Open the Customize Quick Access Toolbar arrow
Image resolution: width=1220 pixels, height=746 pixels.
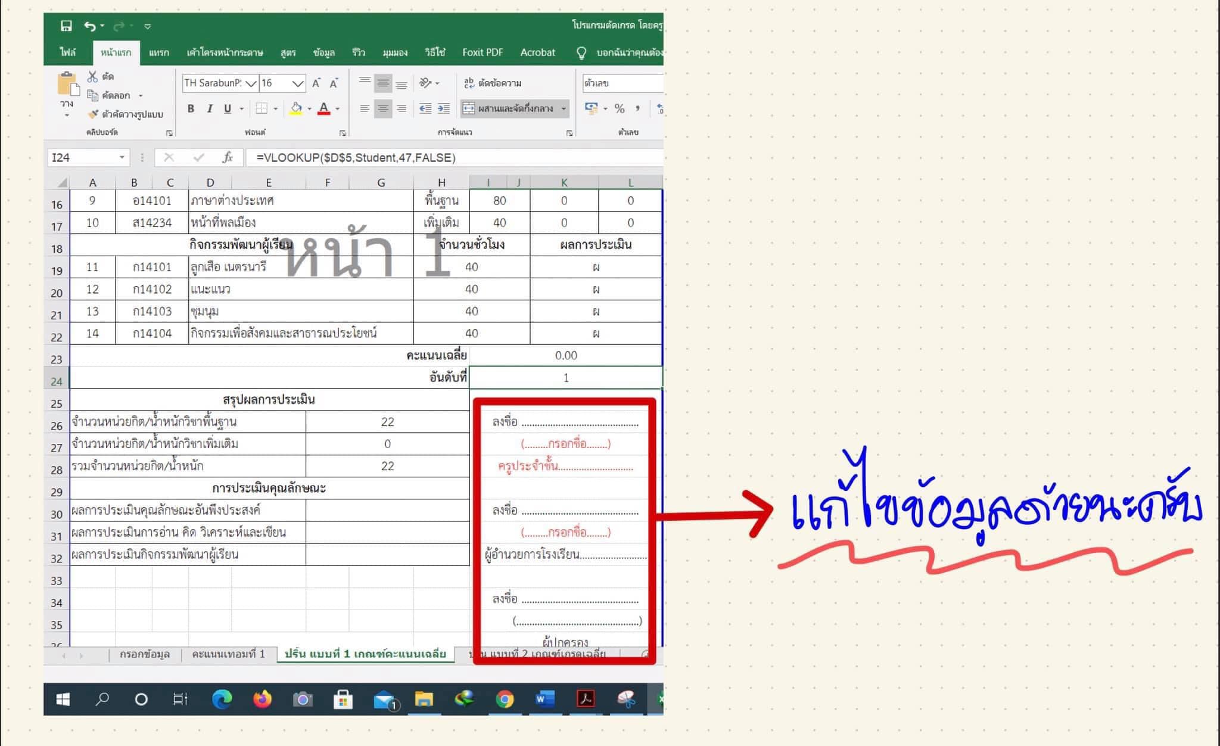point(148,26)
